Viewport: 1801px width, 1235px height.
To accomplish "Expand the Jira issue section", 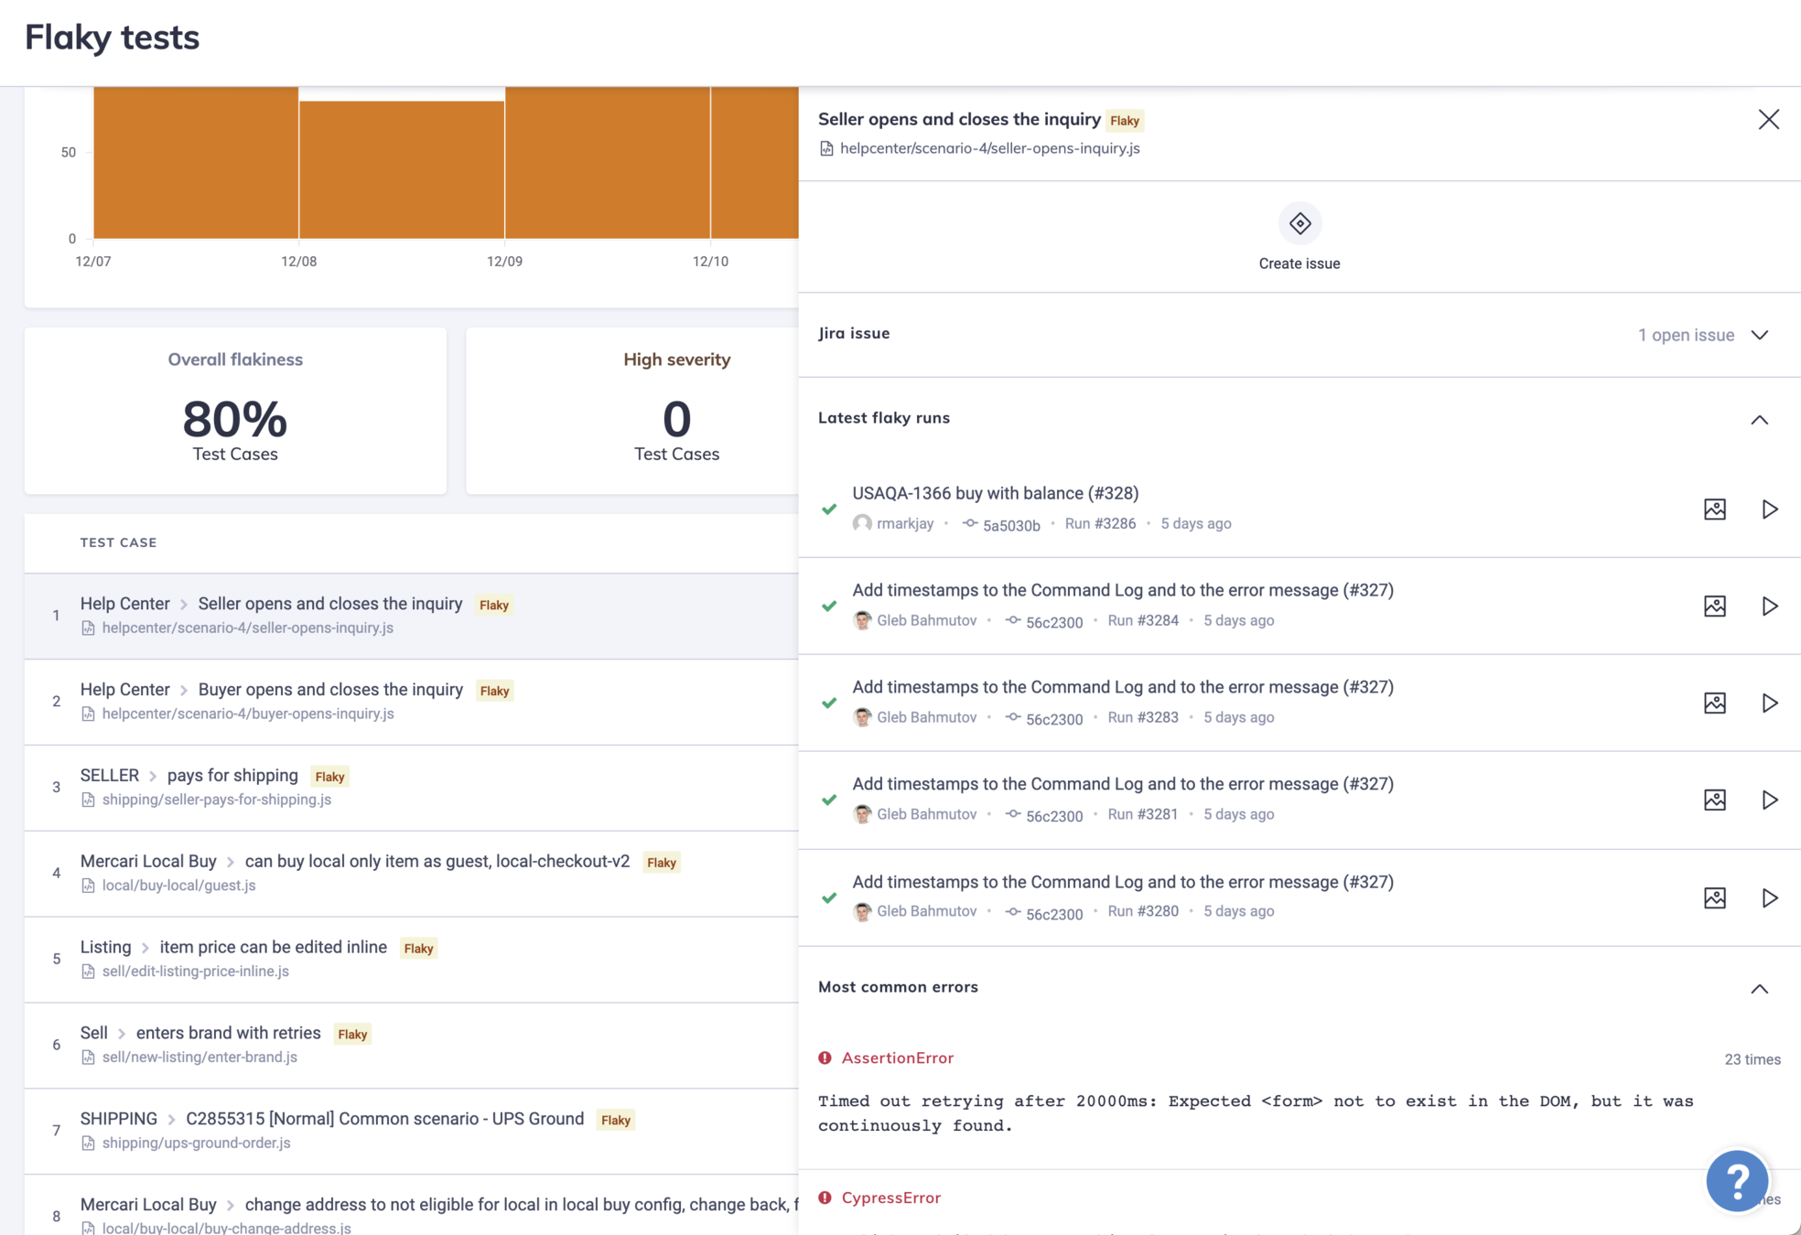I will tap(1759, 335).
